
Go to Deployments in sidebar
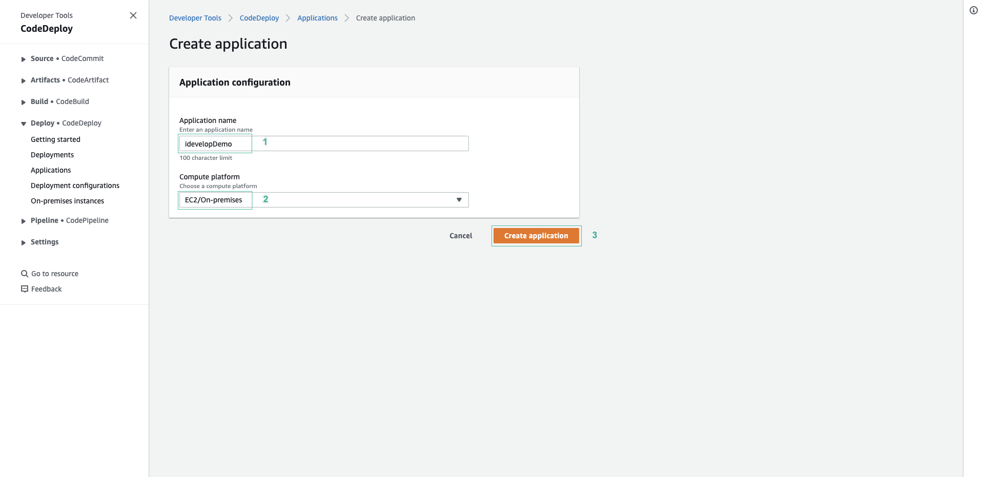click(52, 155)
